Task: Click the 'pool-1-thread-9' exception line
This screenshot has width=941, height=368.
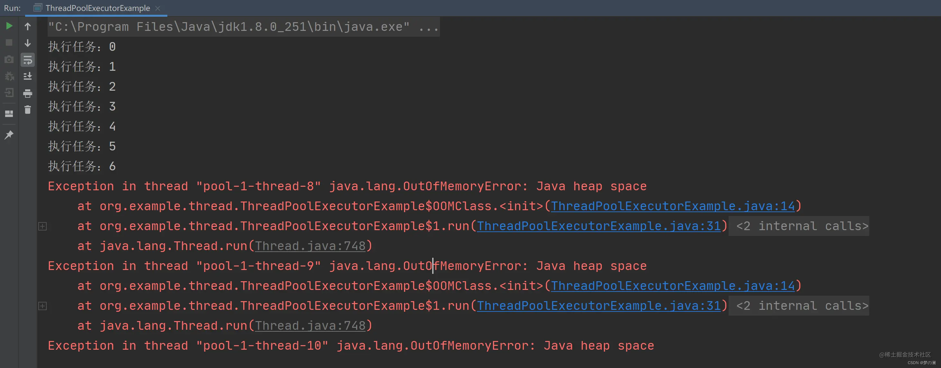Action: click(347, 266)
